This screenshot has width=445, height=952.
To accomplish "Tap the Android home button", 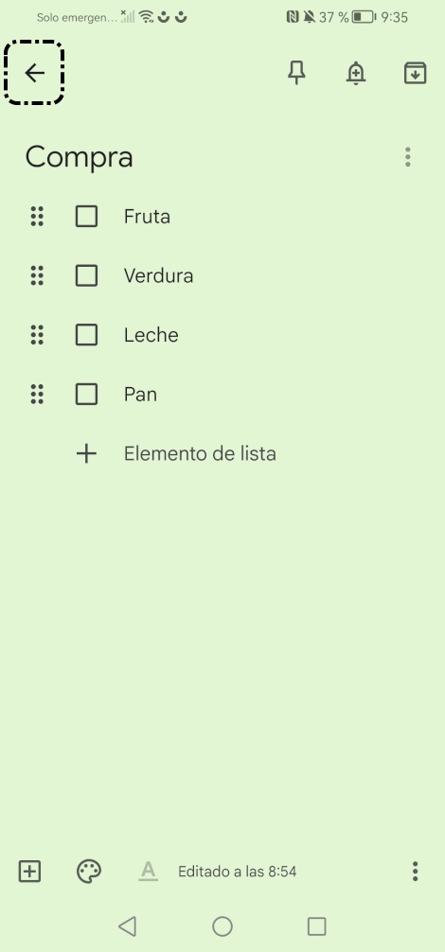I will [222, 926].
